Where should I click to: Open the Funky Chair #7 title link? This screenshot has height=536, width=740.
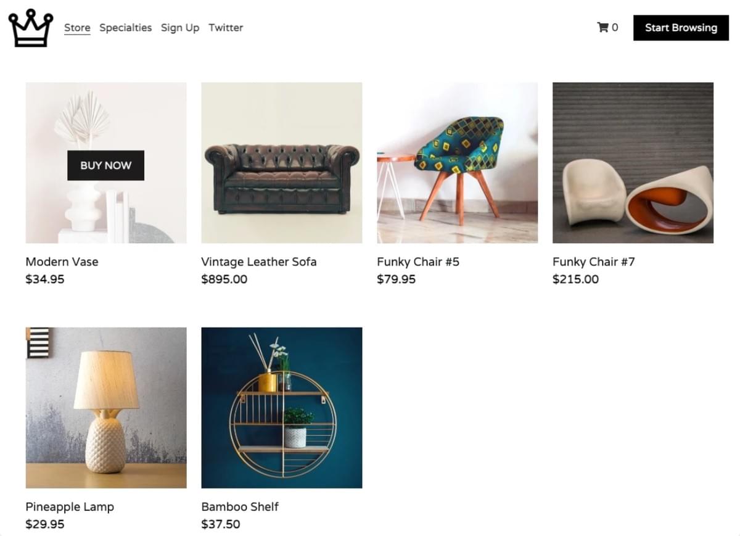click(x=594, y=262)
